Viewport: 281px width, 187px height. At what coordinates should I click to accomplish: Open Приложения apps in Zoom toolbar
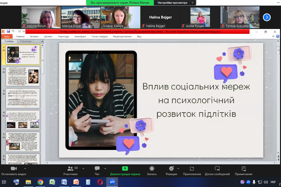(x=192, y=170)
